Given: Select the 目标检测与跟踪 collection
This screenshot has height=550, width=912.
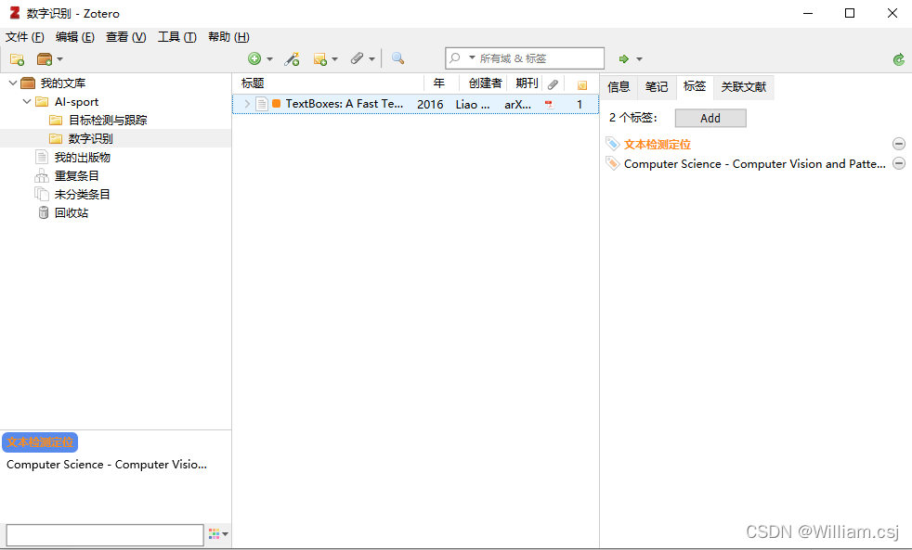Looking at the screenshot, I should point(108,121).
